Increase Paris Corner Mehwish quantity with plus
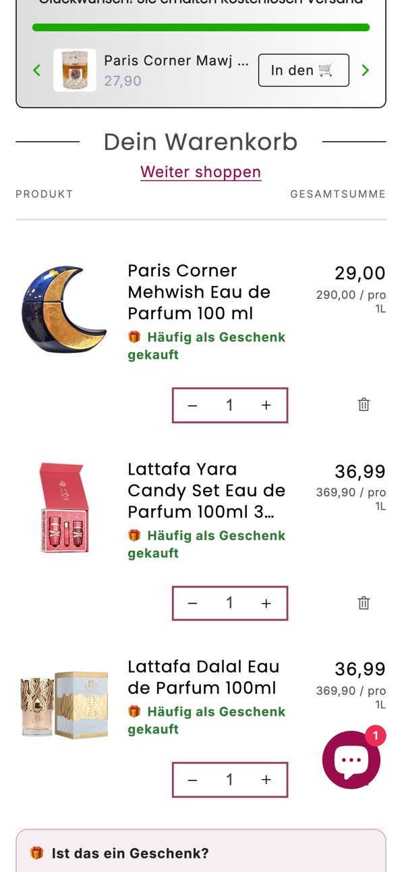402x872 pixels. point(266,406)
